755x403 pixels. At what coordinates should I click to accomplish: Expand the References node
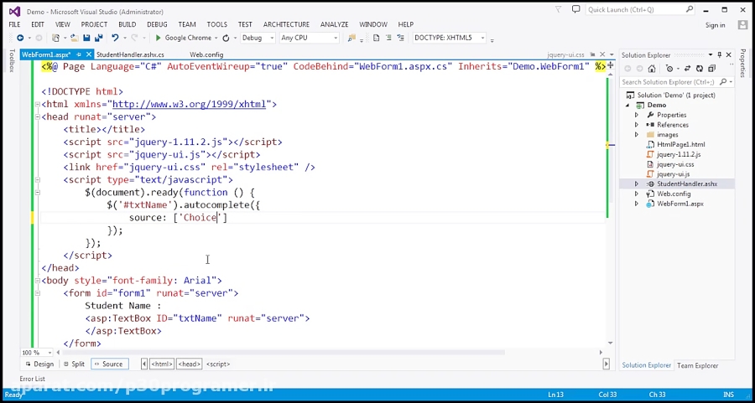pyautogui.click(x=636, y=125)
